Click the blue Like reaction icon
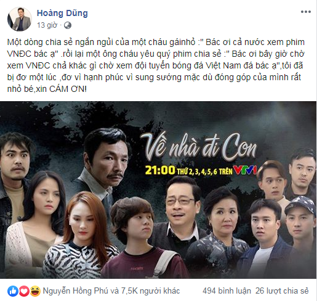317x301 pixels. pyautogui.click(x=13, y=291)
